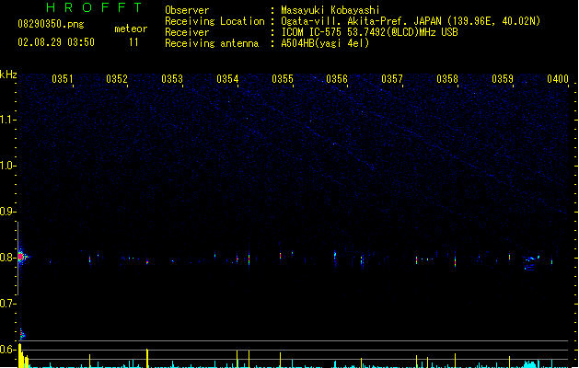Select the Ogata-vill. Akita-Pref. JAPAN location text
The height and width of the screenshot is (368, 579).
pyautogui.click(x=411, y=21)
